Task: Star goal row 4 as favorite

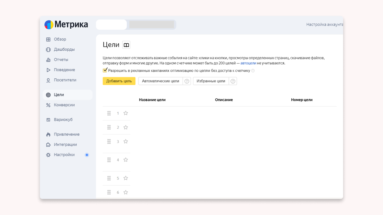Action: click(126, 160)
